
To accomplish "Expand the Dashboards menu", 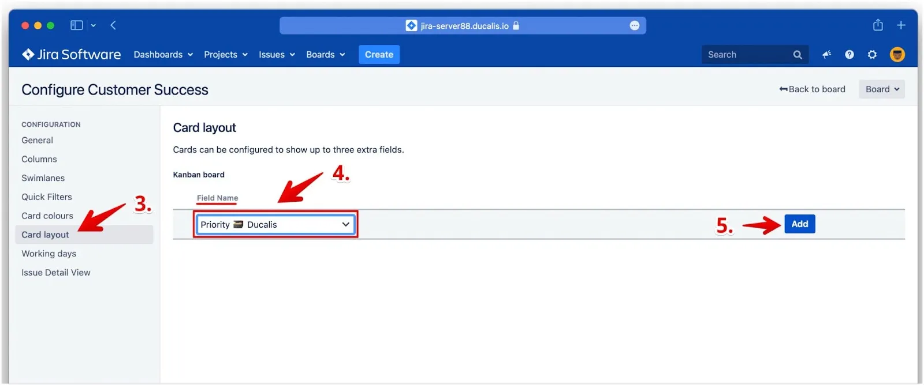I will tap(163, 54).
